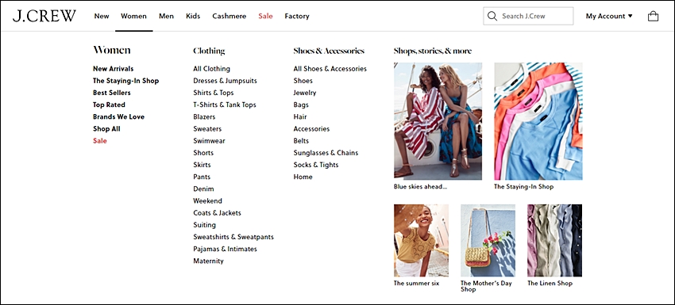Open The summer six caption
Screen dimensions: 675x305
[x=416, y=284]
